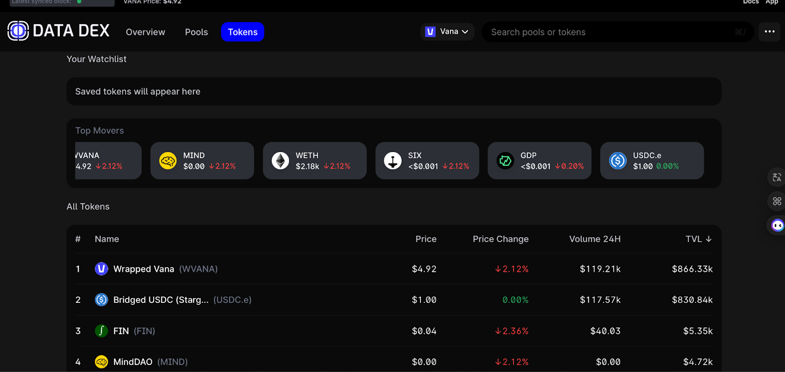Select the Tokens tab
This screenshot has width=785, height=372.
coord(242,32)
